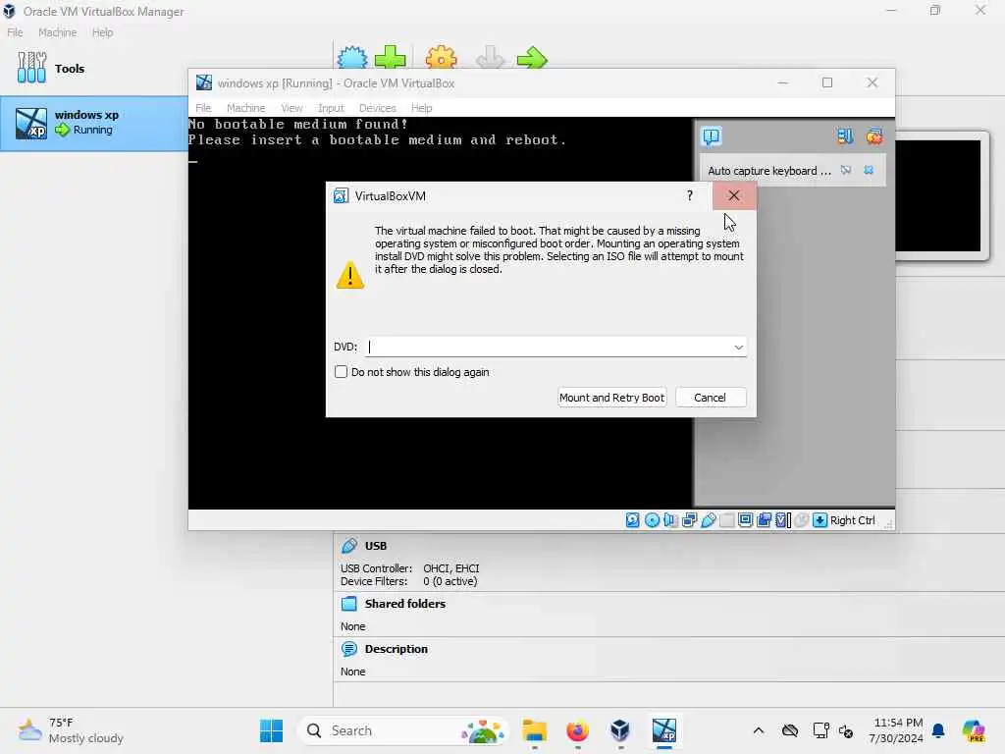
Task: Open the File menu in VirtualBox Manager
Action: (15, 32)
